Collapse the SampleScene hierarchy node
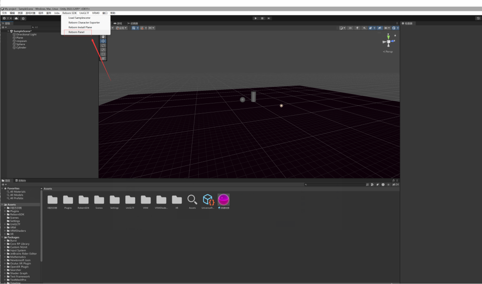This screenshot has height=284, width=482. [7, 31]
